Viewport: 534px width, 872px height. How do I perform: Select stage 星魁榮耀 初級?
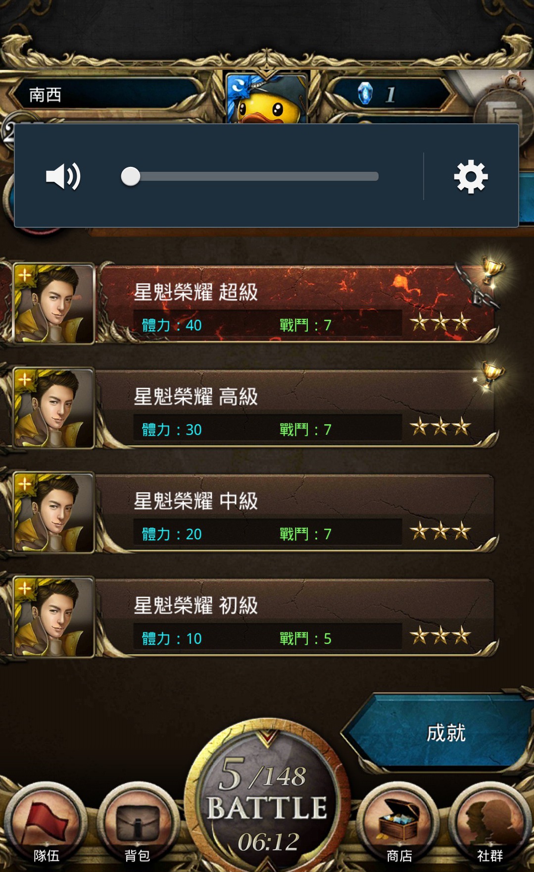[297, 617]
